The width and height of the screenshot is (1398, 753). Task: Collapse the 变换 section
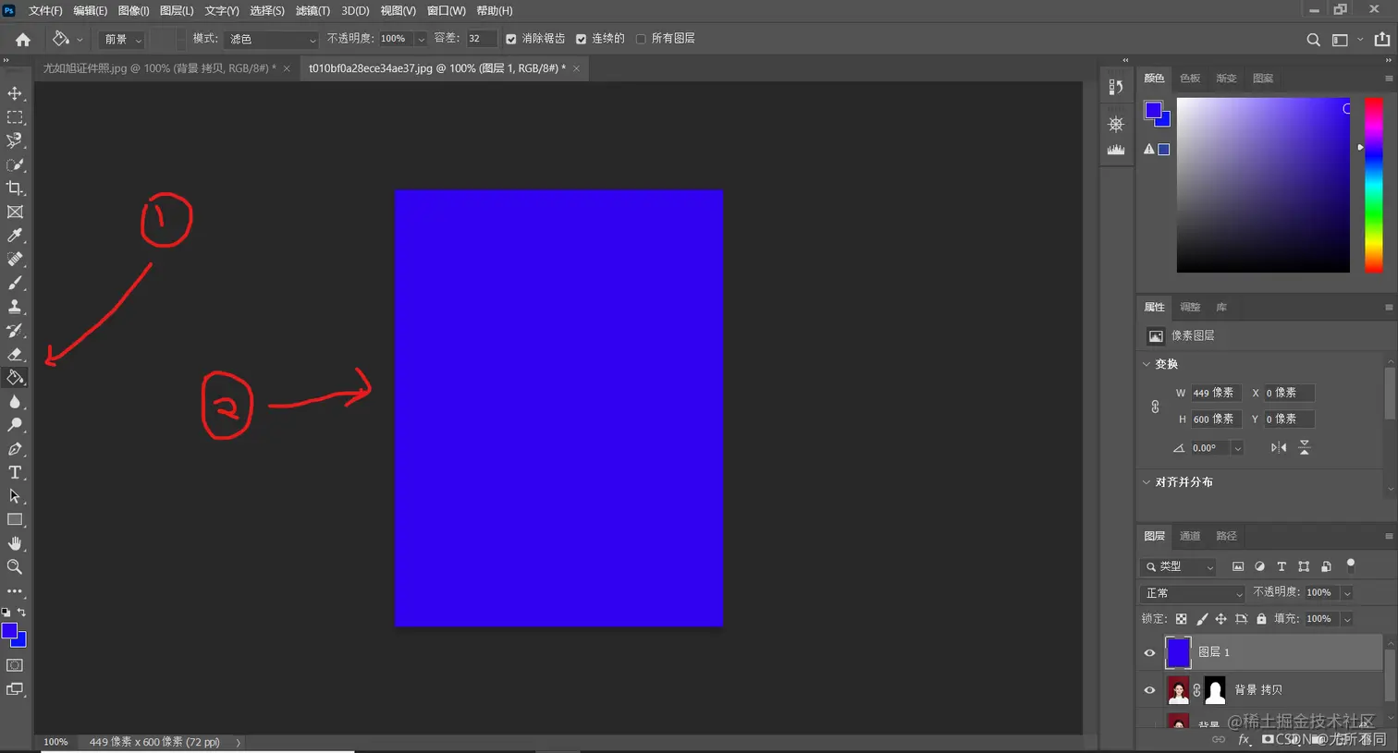(1147, 364)
